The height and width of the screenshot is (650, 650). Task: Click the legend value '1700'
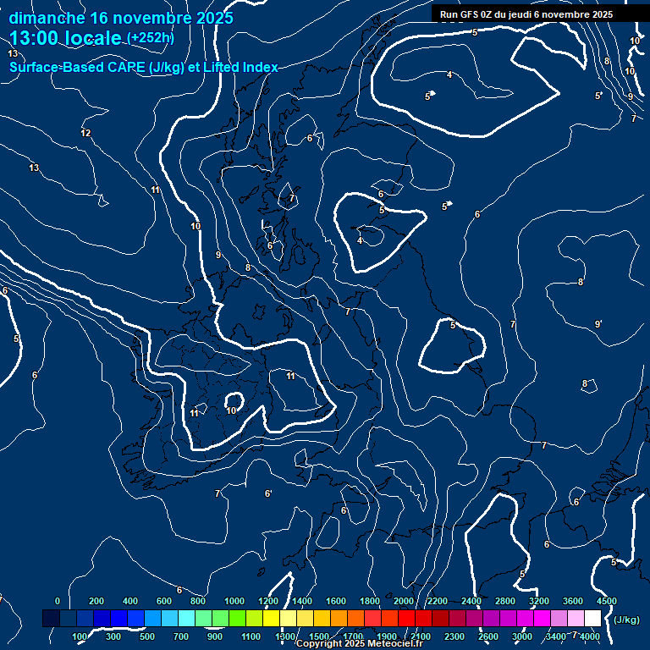coord(353,636)
